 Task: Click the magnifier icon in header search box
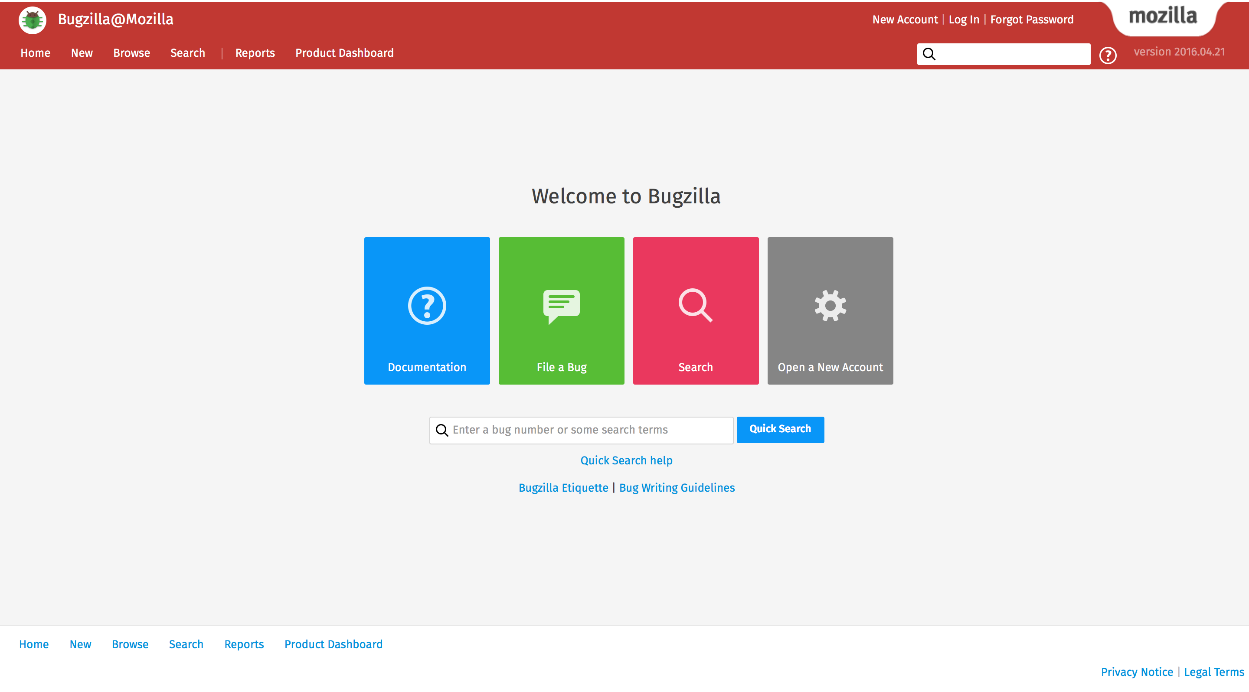tap(929, 54)
